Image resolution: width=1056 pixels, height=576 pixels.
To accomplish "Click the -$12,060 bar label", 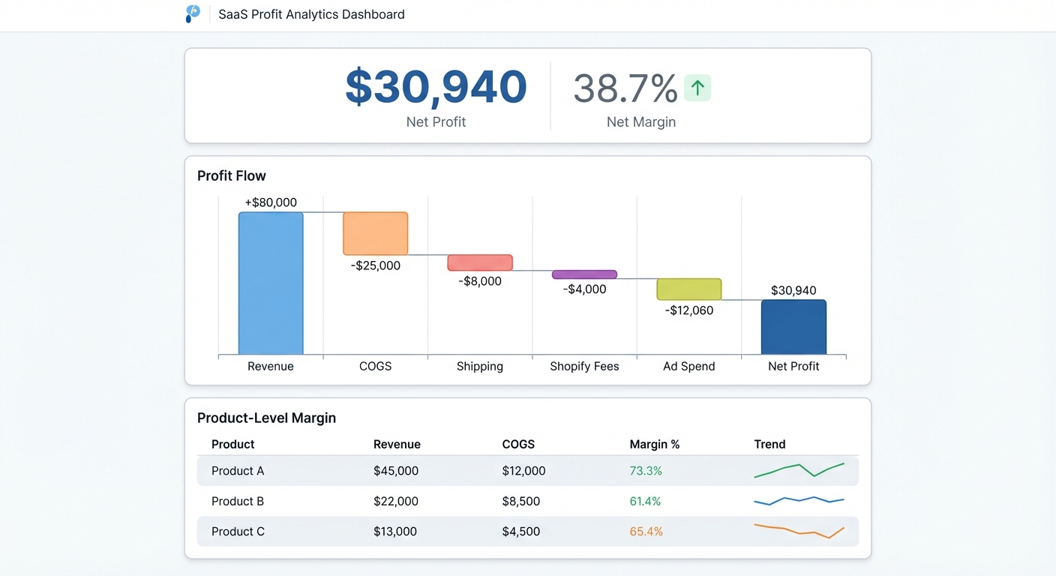I will (x=689, y=310).
